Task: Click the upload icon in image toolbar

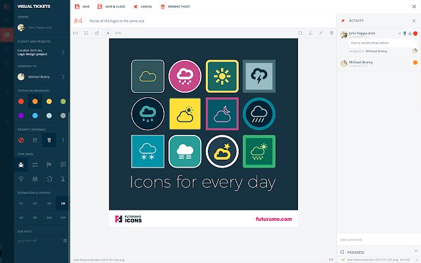Action: (x=310, y=33)
